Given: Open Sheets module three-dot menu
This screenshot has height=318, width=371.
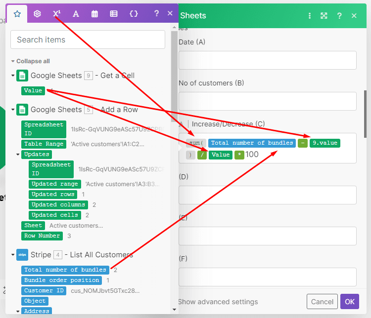Looking at the screenshot, I should [310, 16].
